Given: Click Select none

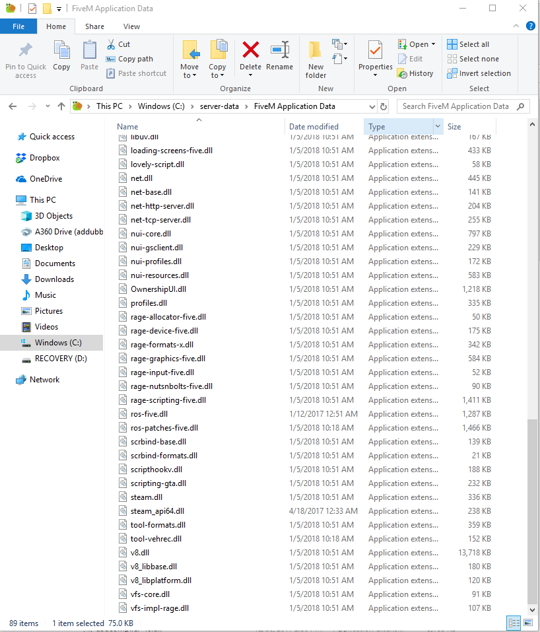Looking at the screenshot, I should click(473, 59).
